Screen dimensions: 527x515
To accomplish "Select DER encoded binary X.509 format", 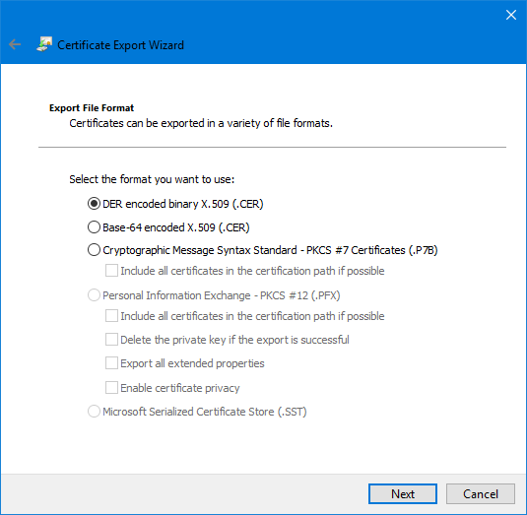I will click(x=94, y=204).
